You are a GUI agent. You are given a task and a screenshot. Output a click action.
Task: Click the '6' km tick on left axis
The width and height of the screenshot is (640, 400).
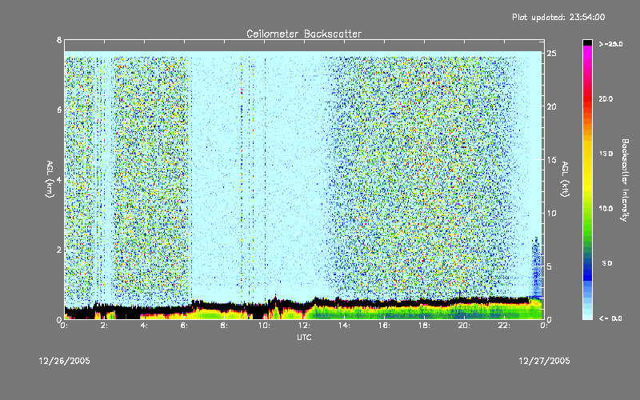pyautogui.click(x=59, y=110)
